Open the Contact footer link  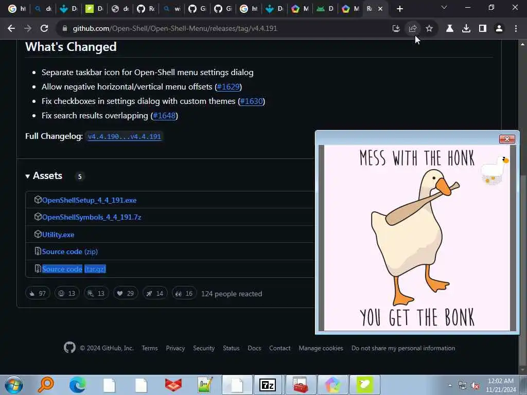[x=279, y=348]
